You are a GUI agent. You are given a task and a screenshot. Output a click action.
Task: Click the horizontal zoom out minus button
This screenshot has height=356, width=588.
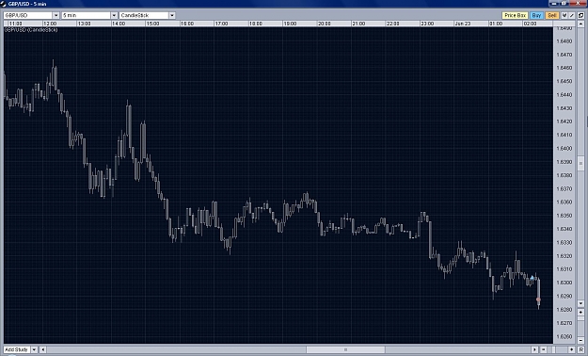pos(544,349)
